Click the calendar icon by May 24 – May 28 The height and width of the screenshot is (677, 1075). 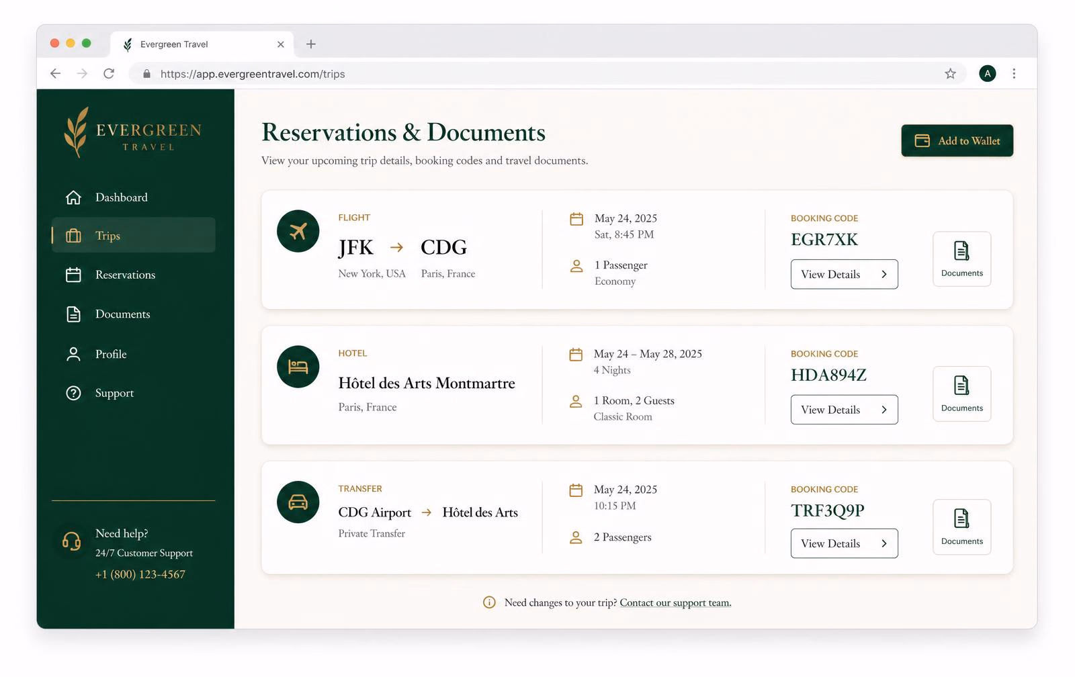point(576,355)
